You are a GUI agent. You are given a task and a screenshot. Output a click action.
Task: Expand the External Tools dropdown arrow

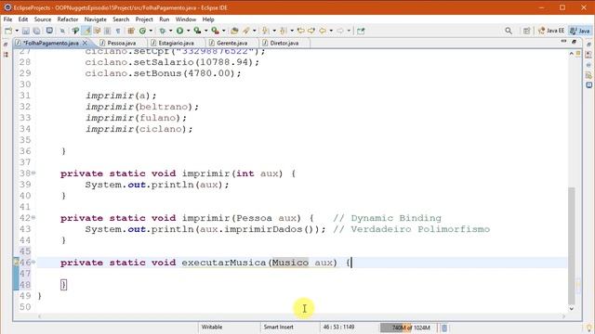tap(224, 31)
